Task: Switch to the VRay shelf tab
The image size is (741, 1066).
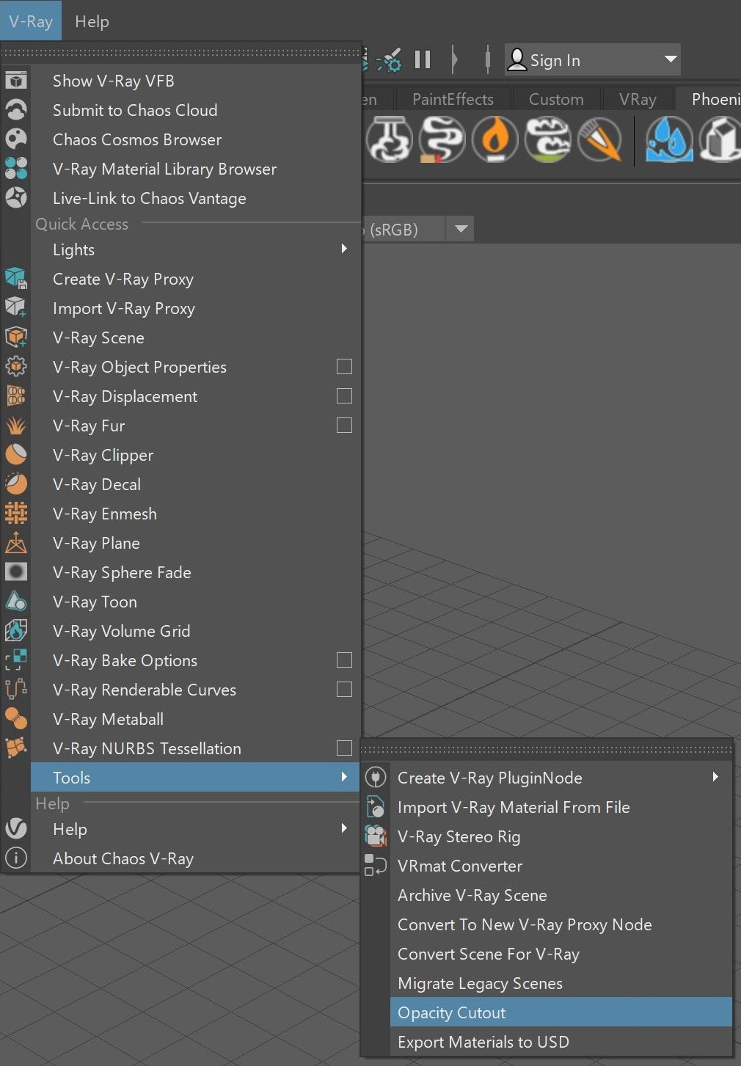Action: click(638, 99)
